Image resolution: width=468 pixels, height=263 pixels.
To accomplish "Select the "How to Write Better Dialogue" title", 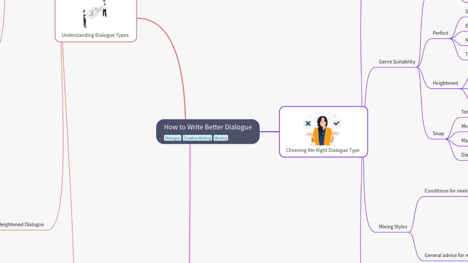I will [208, 127].
